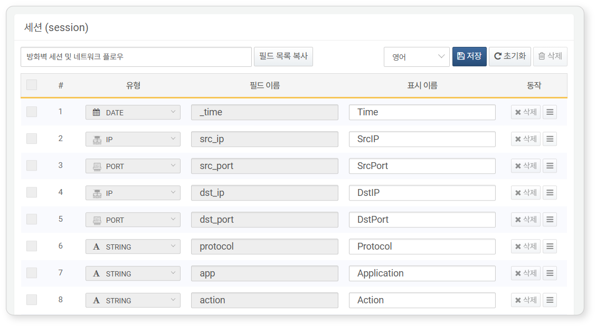Delete the dst_port row with its 삭제 button
596x327 pixels.
tap(526, 220)
